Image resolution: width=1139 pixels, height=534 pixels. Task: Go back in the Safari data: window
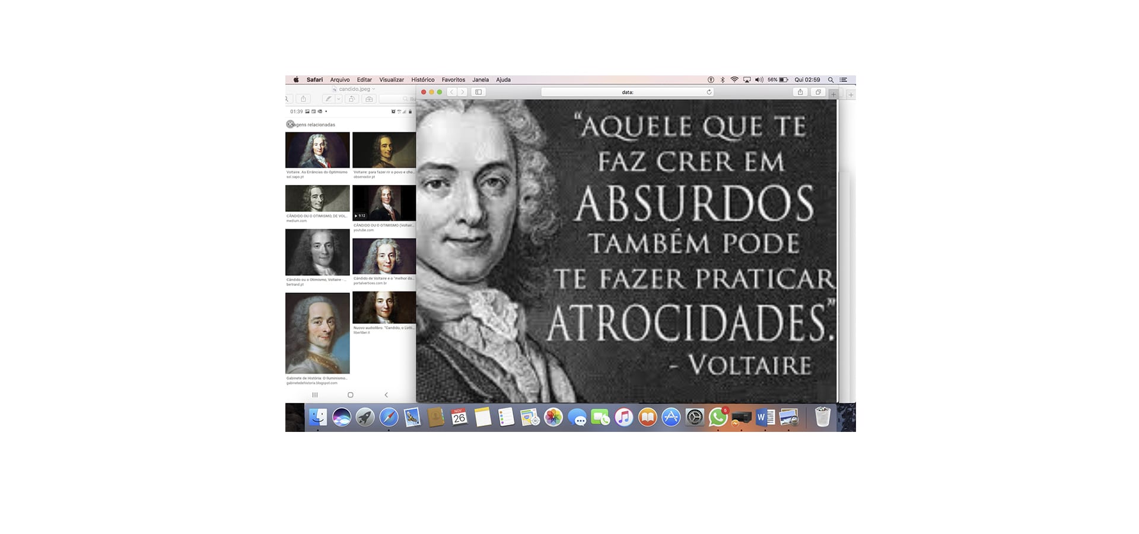pos(452,92)
